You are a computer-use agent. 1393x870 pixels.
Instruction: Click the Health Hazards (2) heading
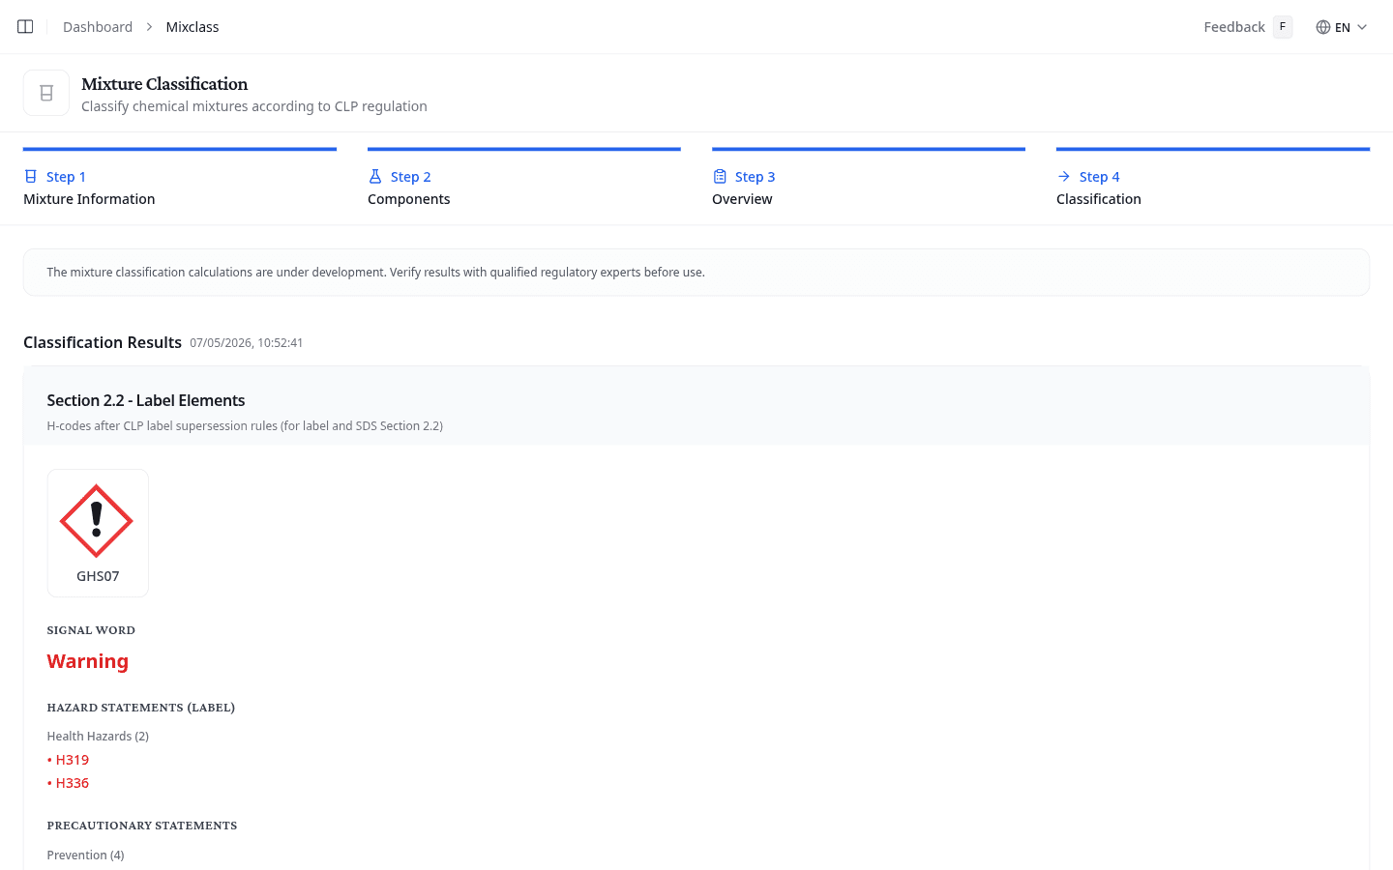[98, 737]
